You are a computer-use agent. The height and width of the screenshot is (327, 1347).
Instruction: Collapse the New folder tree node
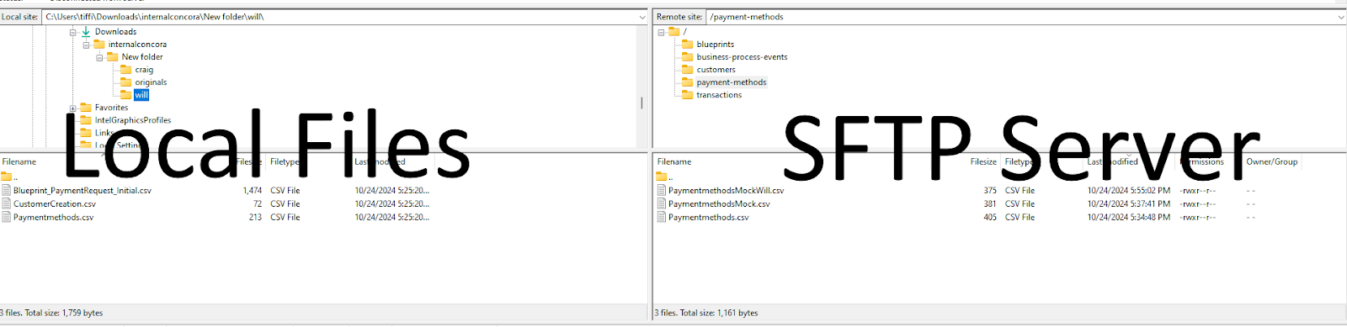(x=99, y=57)
